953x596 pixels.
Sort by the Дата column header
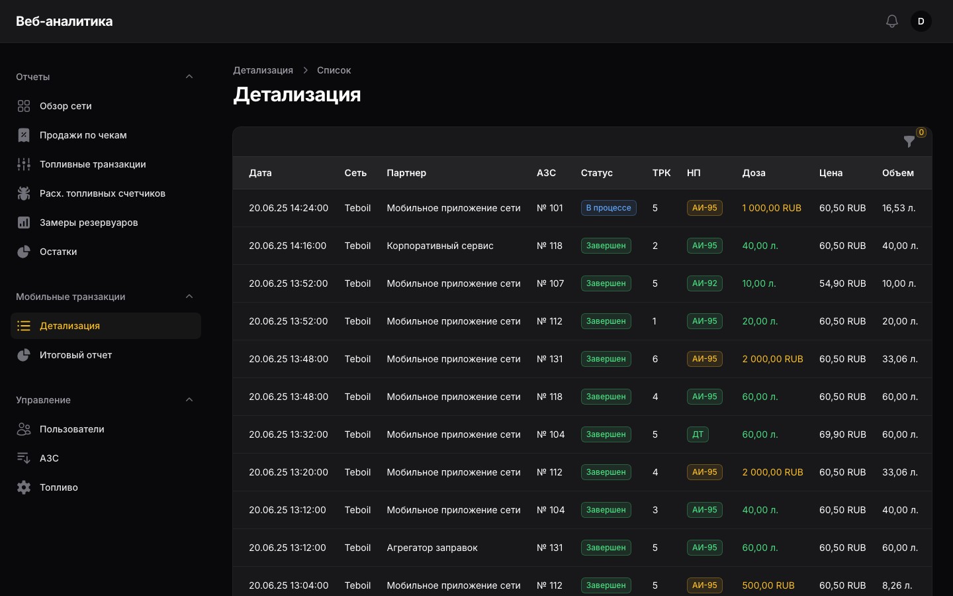(x=260, y=173)
